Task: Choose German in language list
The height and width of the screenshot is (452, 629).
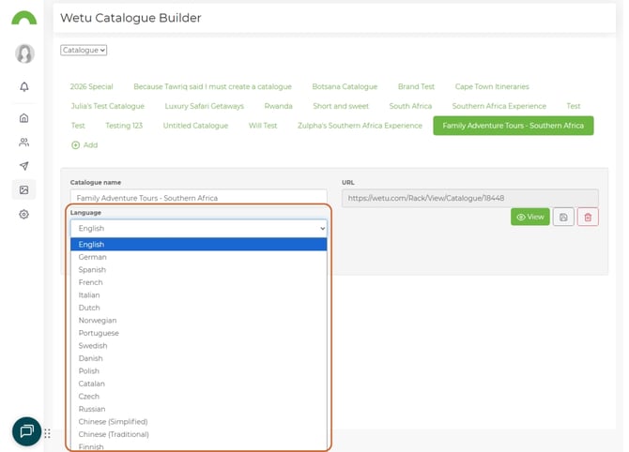Action: point(199,257)
